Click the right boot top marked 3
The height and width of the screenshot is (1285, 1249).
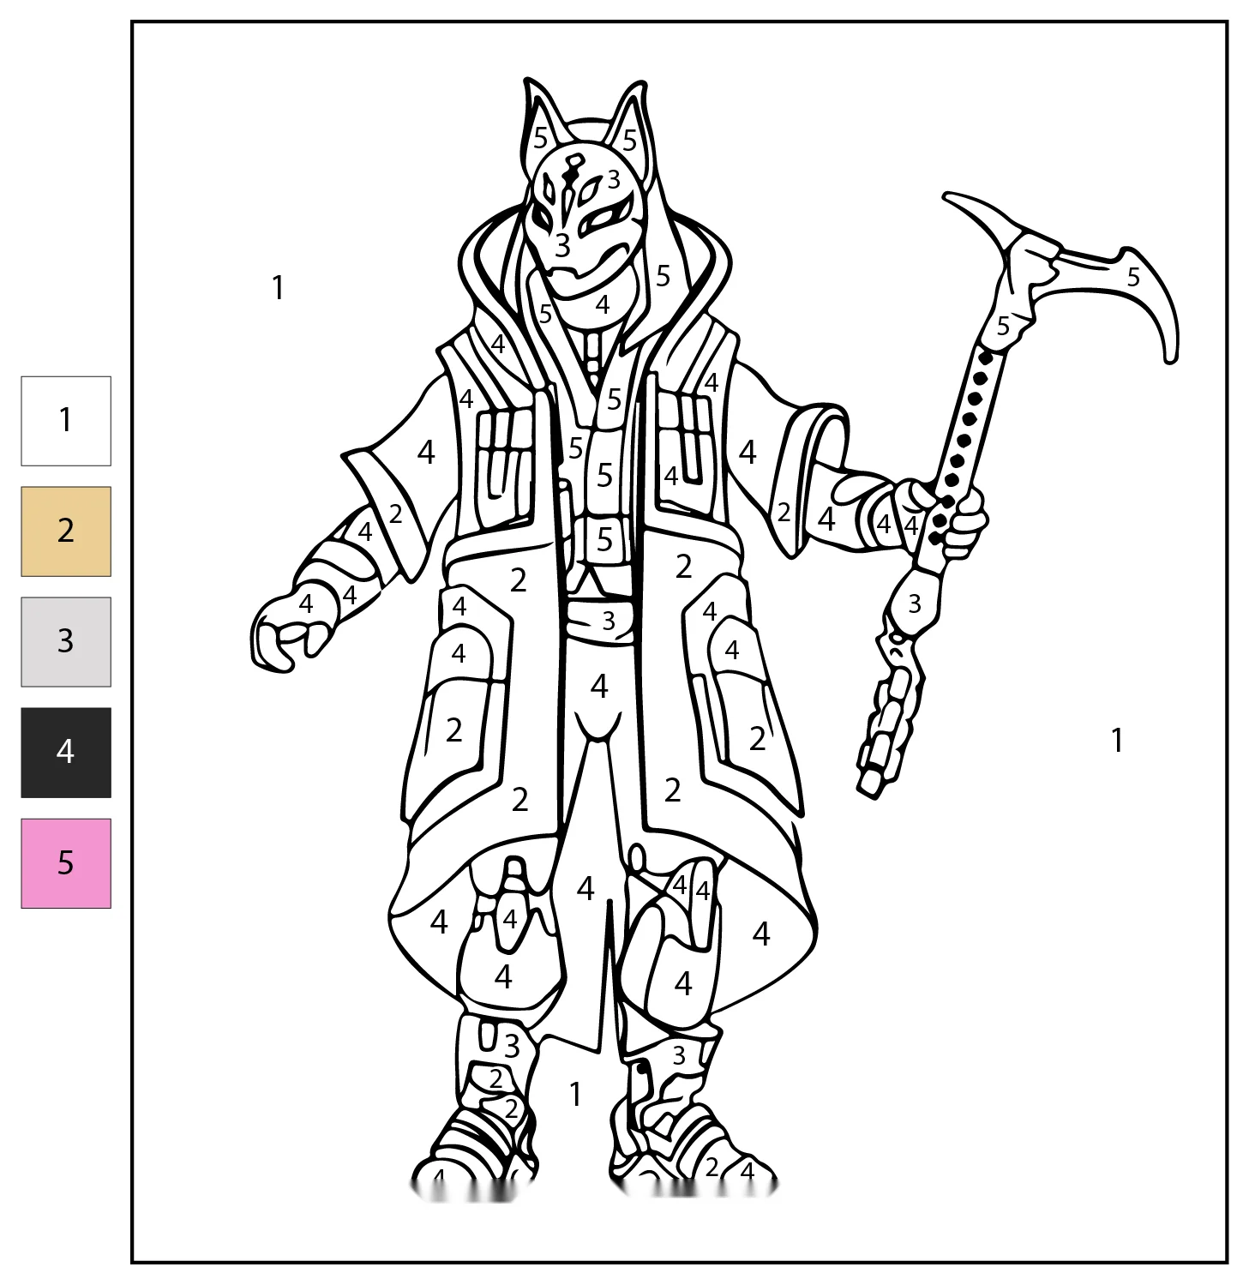679,1055
